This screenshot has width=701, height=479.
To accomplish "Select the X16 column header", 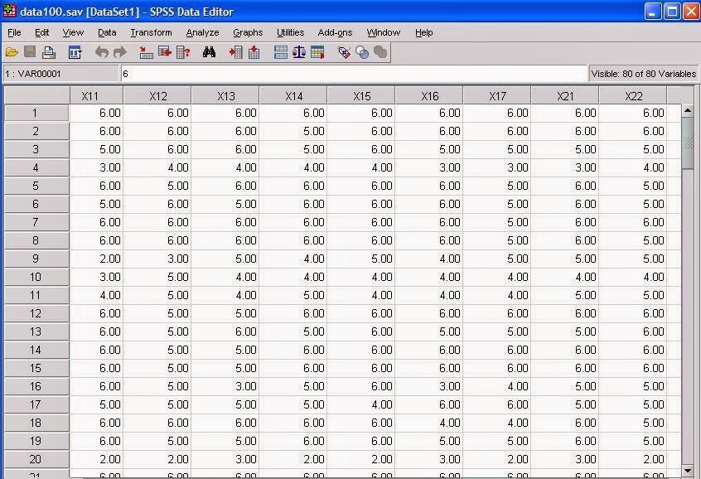I will click(x=429, y=95).
